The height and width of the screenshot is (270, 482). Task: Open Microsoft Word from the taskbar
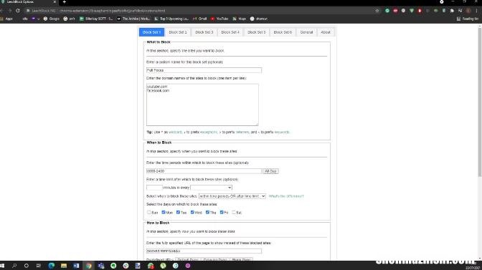[x=76, y=266]
